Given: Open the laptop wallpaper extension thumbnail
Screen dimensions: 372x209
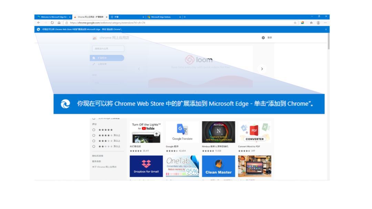Looking at the screenshot, I should point(255,166).
